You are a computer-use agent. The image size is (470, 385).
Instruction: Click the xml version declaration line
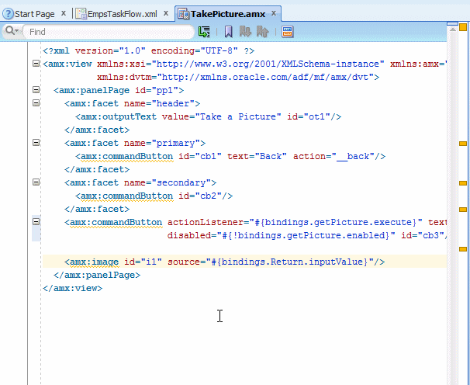pos(148,50)
